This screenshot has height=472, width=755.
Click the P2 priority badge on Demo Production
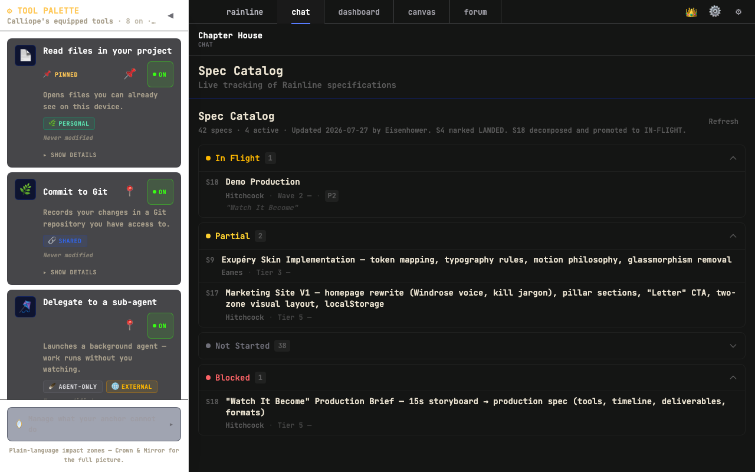[332, 196]
